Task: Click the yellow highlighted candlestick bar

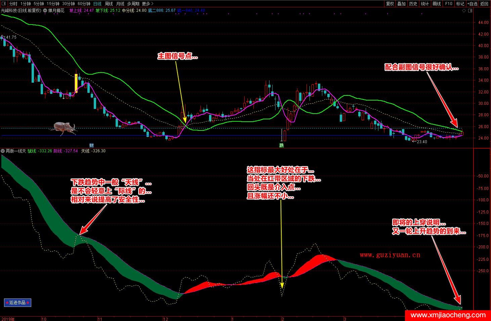Action: [x=76, y=83]
